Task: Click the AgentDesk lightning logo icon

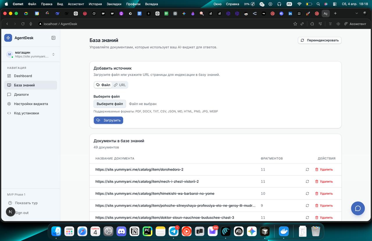Action: coord(8,38)
